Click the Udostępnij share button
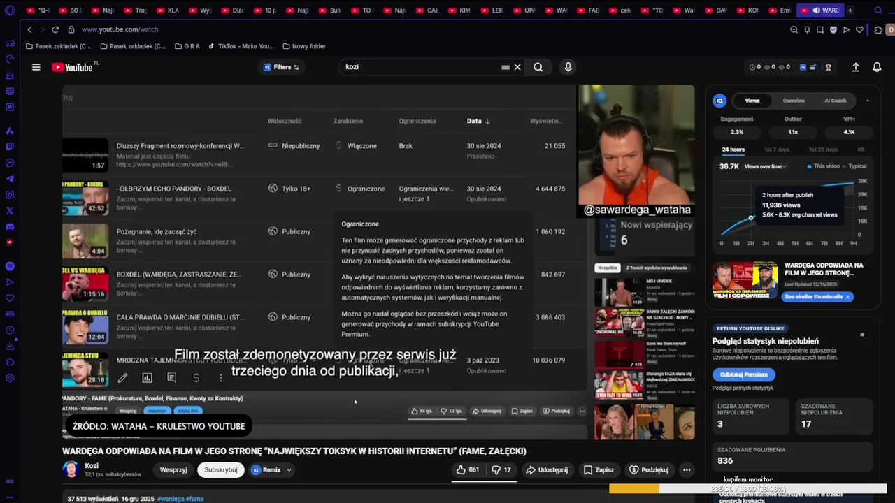Screen dimensions: 895x503 tap(547, 470)
